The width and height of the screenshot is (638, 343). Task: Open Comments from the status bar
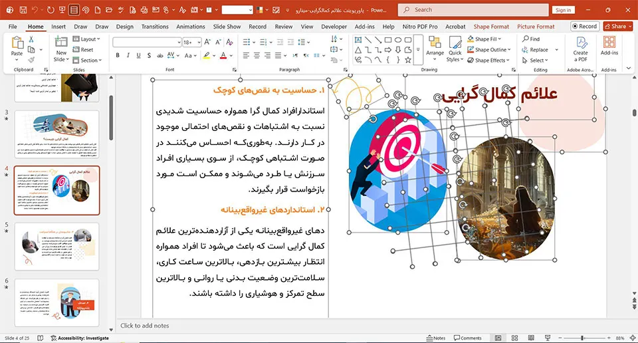tap(467, 338)
